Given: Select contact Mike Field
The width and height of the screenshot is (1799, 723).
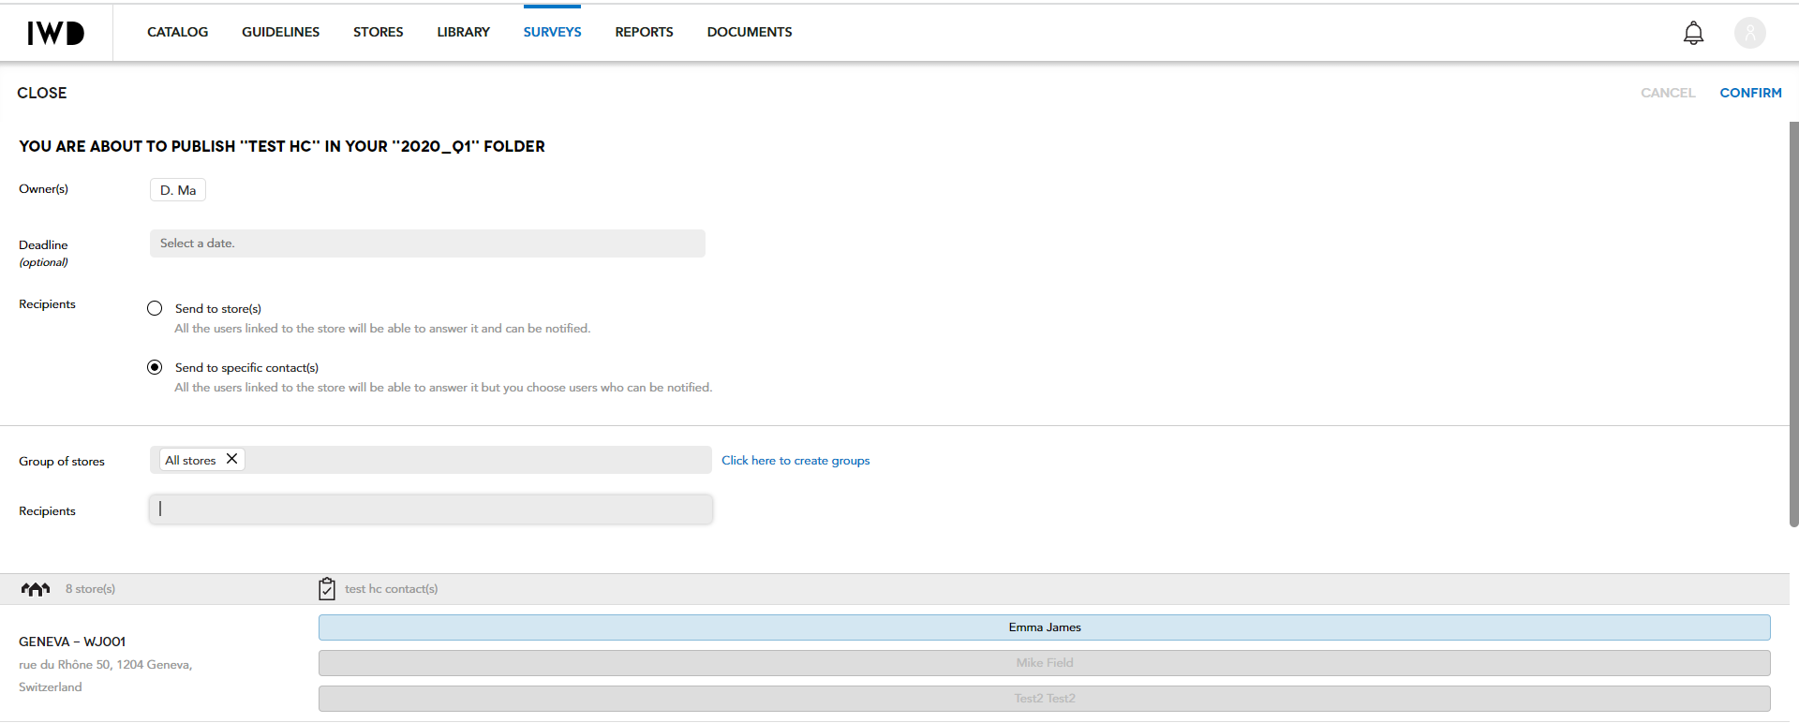Looking at the screenshot, I should coord(1045,663).
